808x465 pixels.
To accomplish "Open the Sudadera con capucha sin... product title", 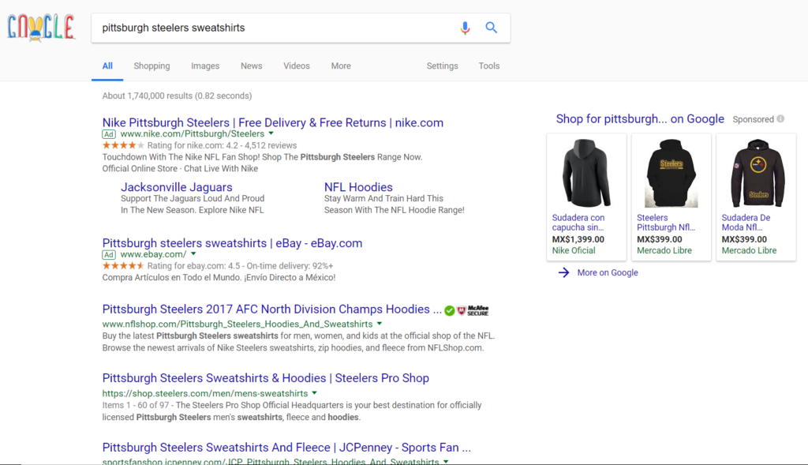I will (x=578, y=223).
